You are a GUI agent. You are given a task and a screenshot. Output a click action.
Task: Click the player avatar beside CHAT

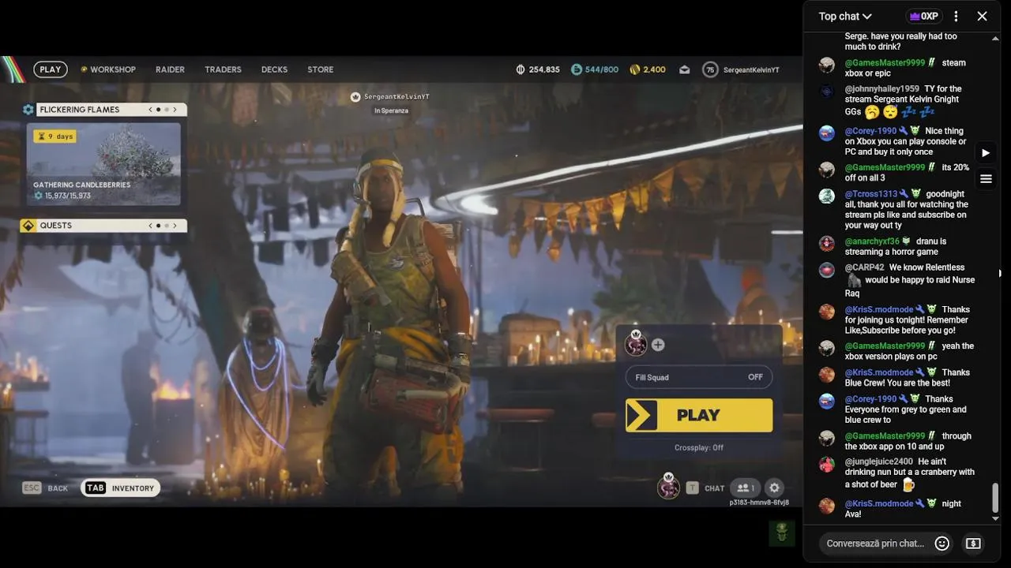click(668, 487)
